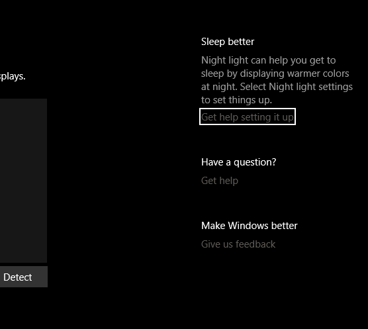Click the Night light description paragraph
This screenshot has width=368, height=329.
click(277, 80)
